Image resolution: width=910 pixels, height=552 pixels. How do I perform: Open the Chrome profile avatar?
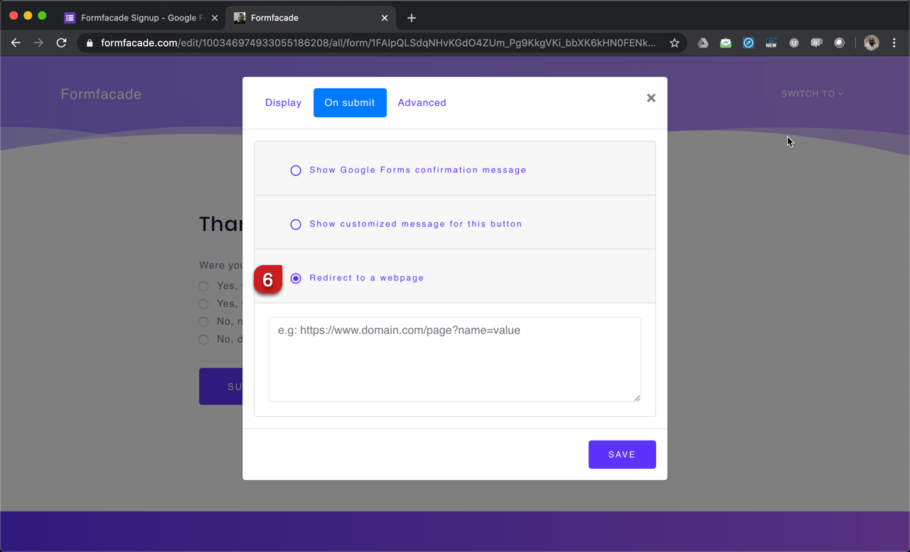coord(871,43)
